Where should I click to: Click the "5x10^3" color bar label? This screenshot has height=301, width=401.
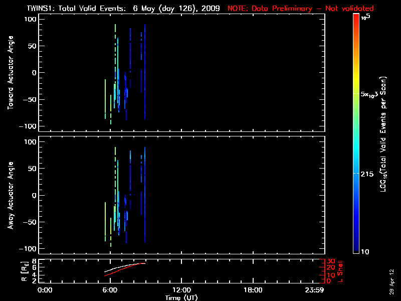(x=369, y=94)
